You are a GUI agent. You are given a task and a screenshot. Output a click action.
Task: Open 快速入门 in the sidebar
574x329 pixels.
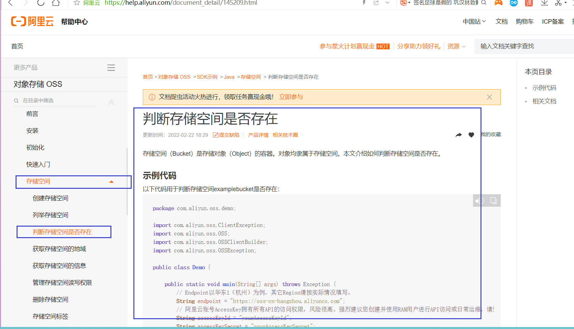tap(38, 164)
